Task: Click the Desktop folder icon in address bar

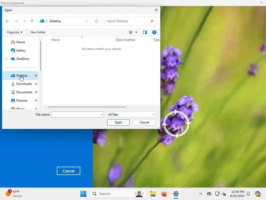Action: (x=42, y=21)
